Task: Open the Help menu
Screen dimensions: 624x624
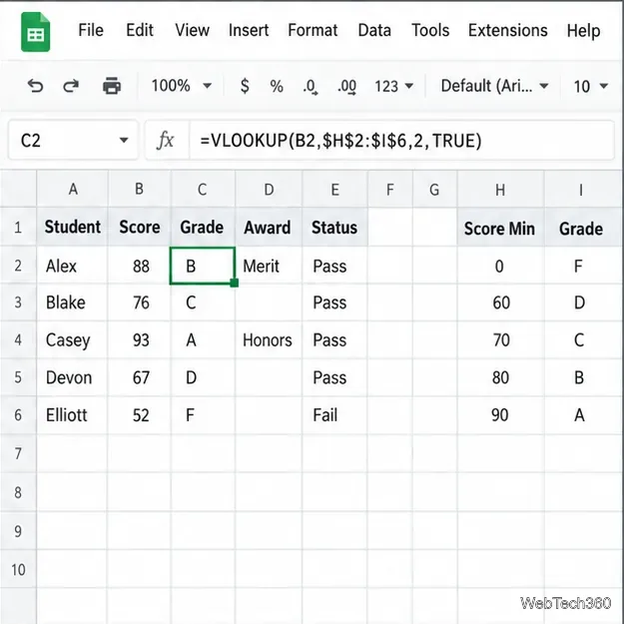Action: point(583,30)
